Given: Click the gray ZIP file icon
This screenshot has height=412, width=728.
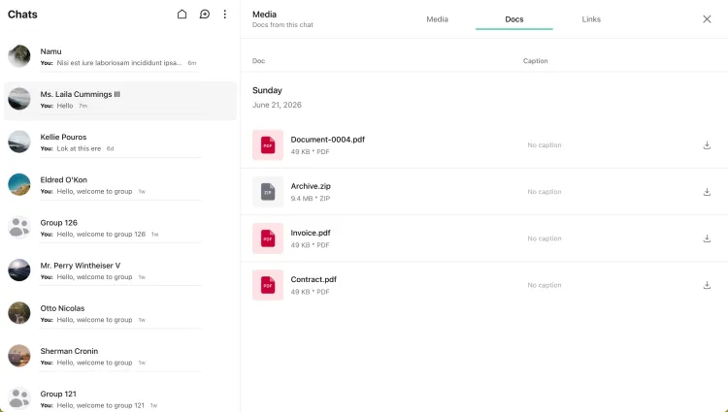Looking at the screenshot, I should [x=268, y=191].
